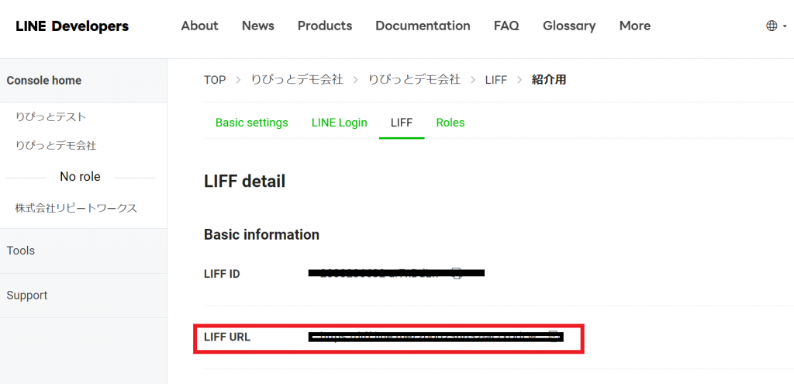
Task: Open the News page
Action: pos(257,26)
